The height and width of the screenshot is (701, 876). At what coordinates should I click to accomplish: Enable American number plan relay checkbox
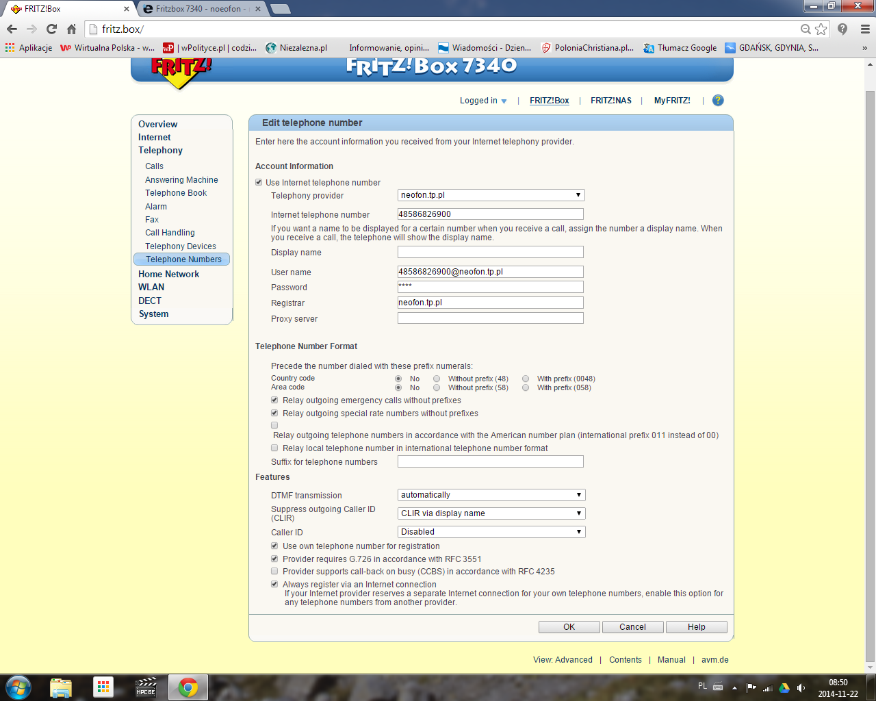click(274, 425)
